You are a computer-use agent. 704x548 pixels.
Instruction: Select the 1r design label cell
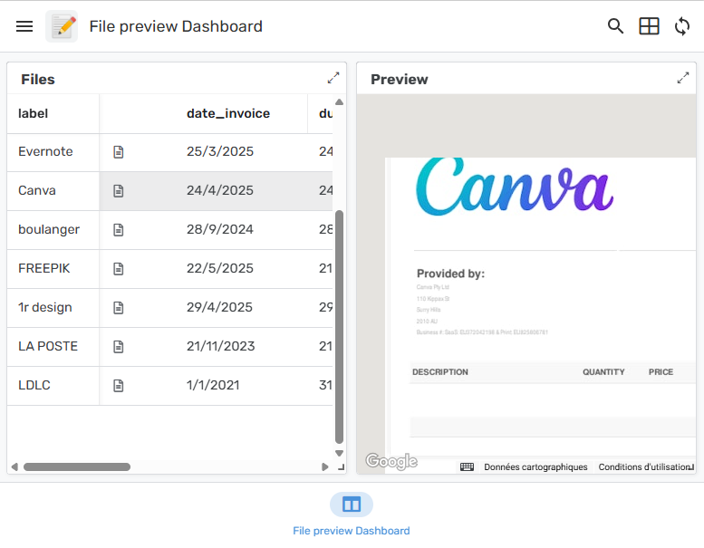(x=53, y=308)
